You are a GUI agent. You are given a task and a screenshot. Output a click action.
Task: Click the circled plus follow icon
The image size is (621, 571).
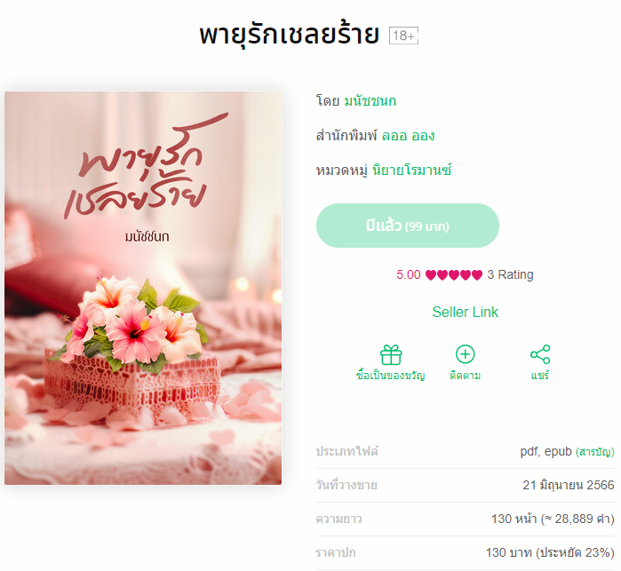point(465,354)
